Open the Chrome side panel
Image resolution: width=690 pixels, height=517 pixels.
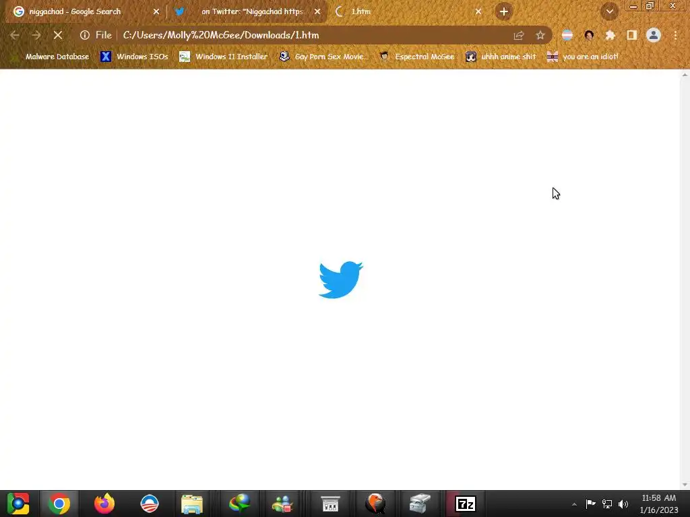click(632, 35)
